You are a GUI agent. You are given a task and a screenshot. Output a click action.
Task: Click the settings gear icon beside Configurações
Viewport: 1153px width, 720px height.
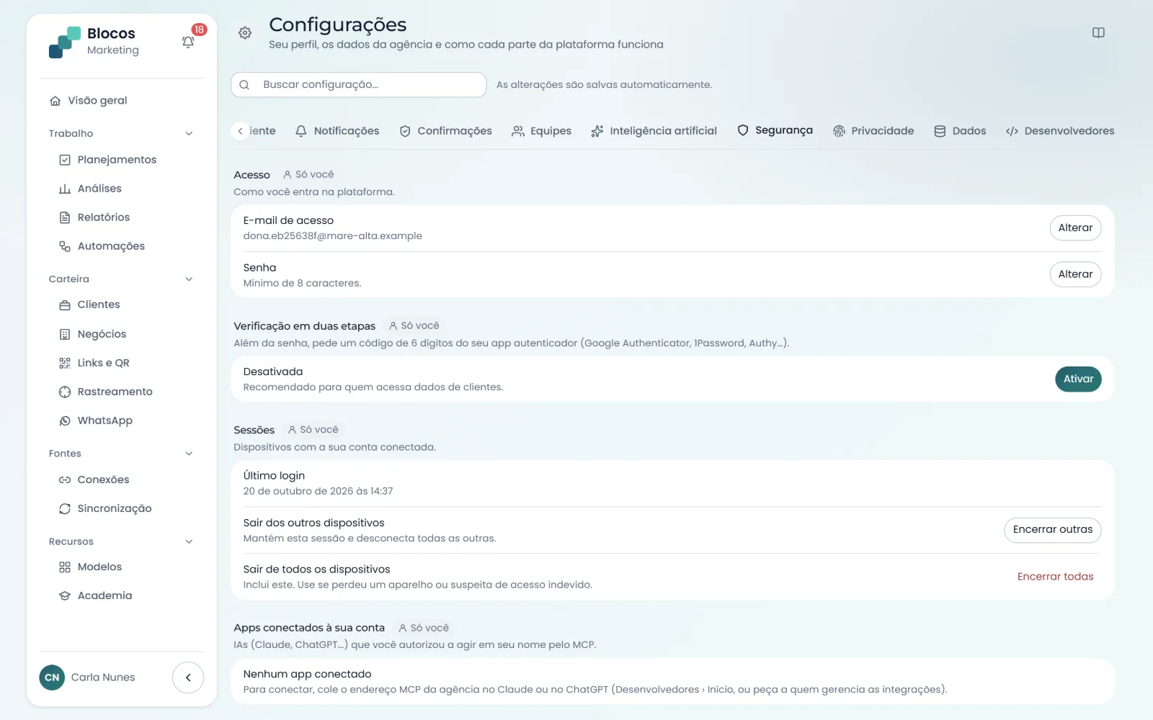pyautogui.click(x=245, y=33)
